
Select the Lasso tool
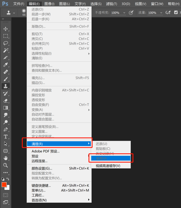pos(6,43)
